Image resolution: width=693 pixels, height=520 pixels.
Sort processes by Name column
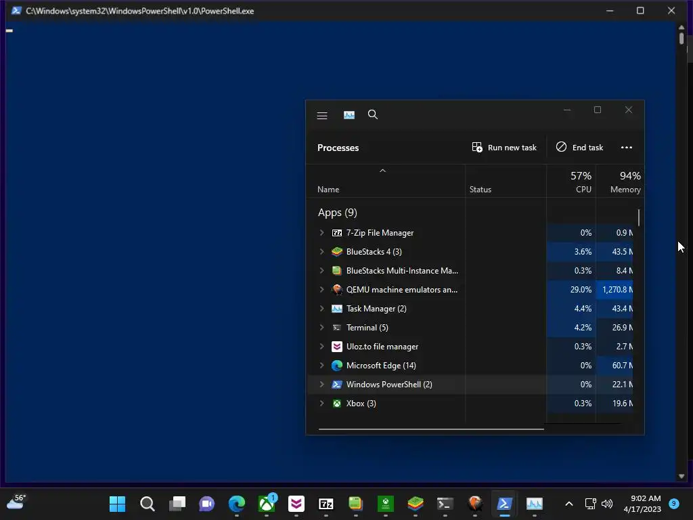(328, 190)
